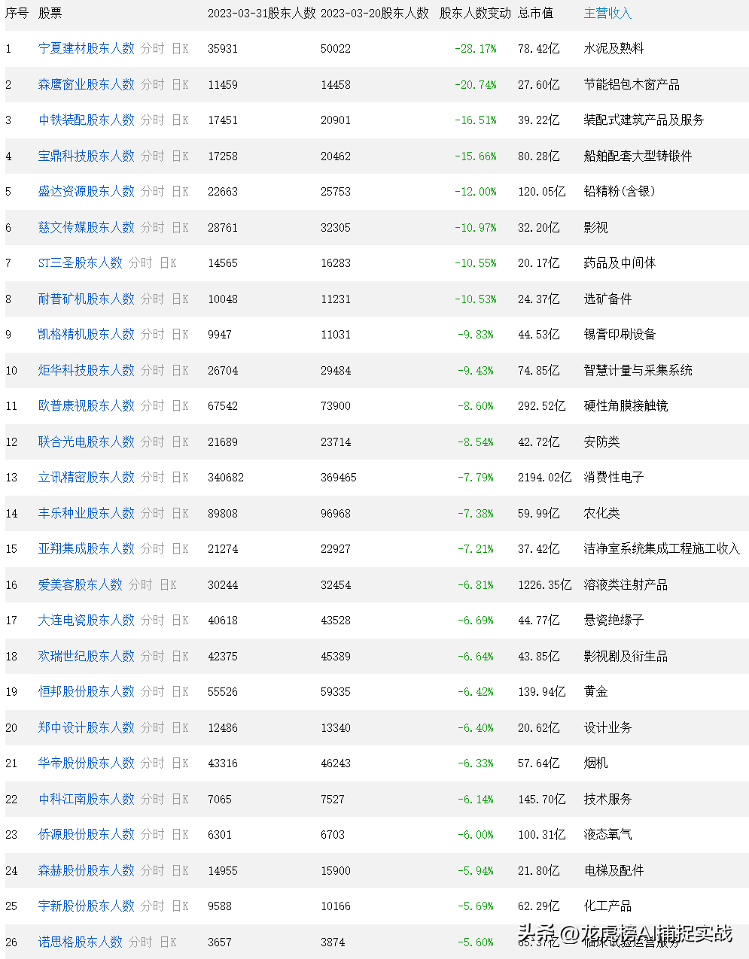Open 宝鼎科技股东人数 link

pyautogui.click(x=87, y=156)
